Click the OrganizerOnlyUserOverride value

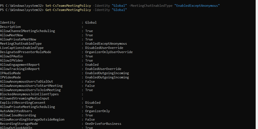tap(109, 52)
